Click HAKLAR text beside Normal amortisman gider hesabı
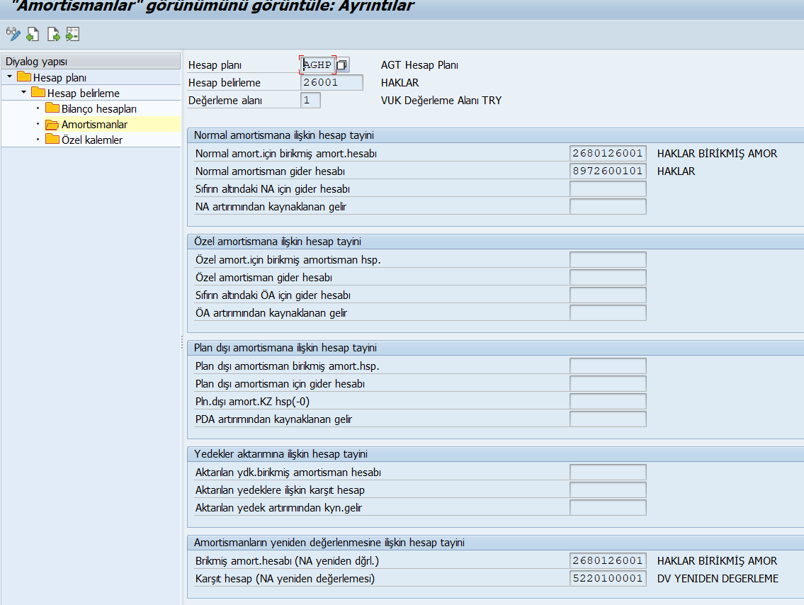The image size is (804, 605). click(x=676, y=171)
